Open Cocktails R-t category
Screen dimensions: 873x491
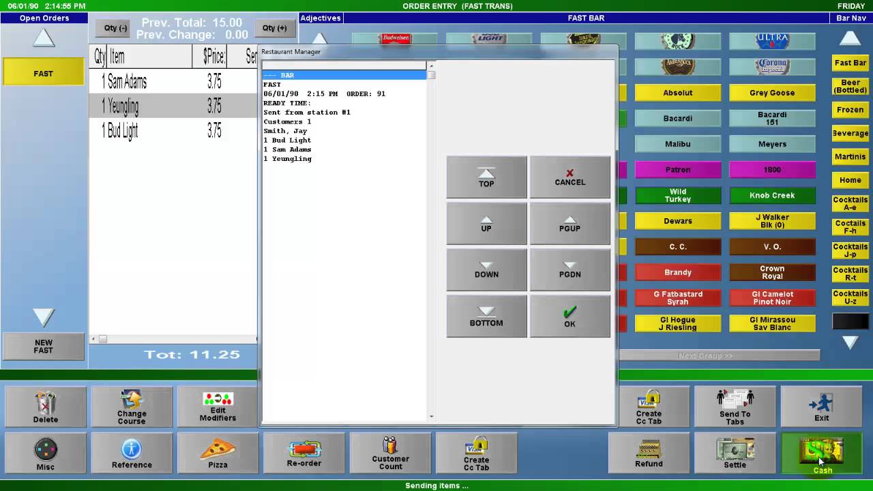[x=850, y=274]
